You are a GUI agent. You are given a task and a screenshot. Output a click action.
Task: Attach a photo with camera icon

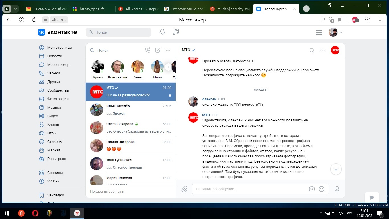coord(312,189)
